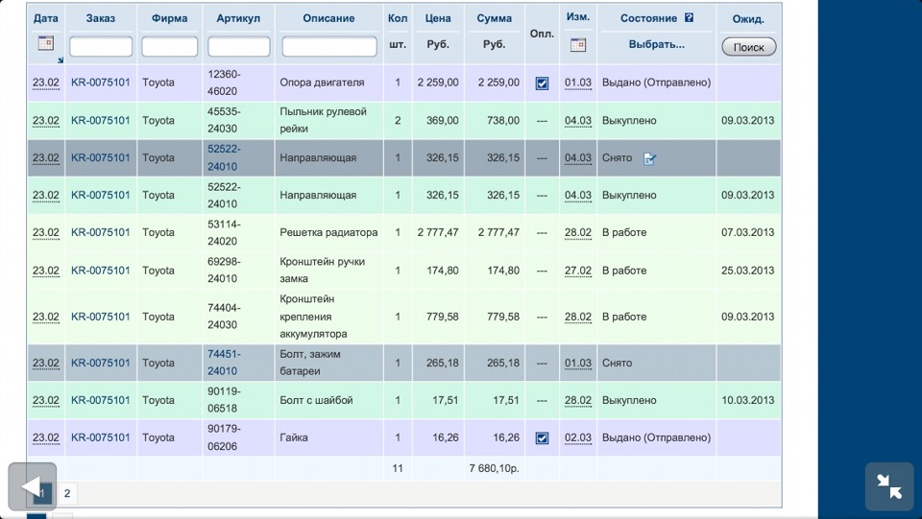Click date 23.02 in Опора двигателя row
Image resolution: width=922 pixels, height=519 pixels.
[46, 83]
